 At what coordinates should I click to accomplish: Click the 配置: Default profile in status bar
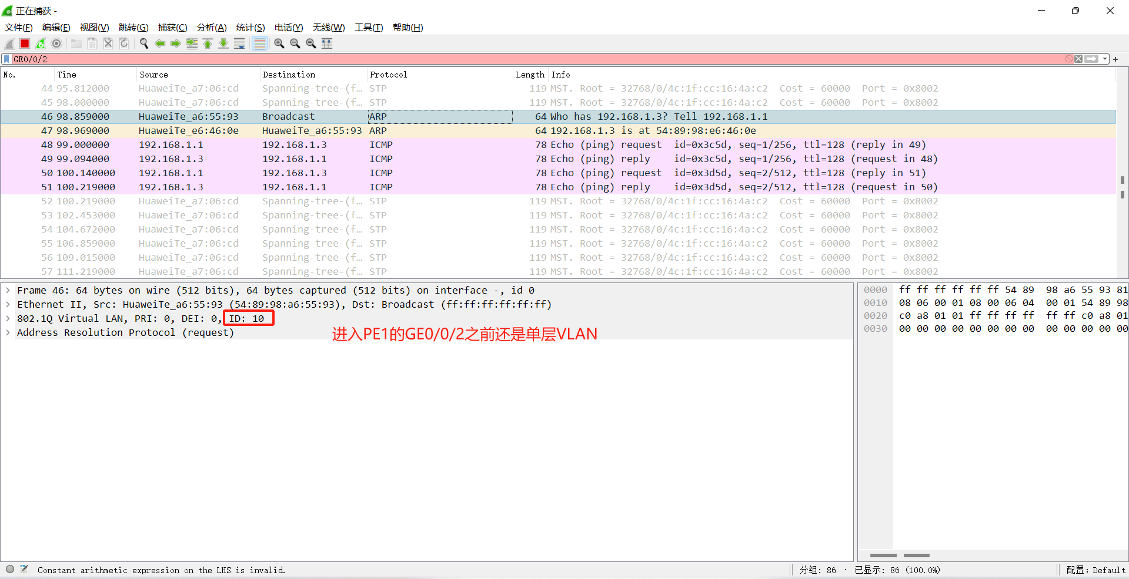[1096, 570]
